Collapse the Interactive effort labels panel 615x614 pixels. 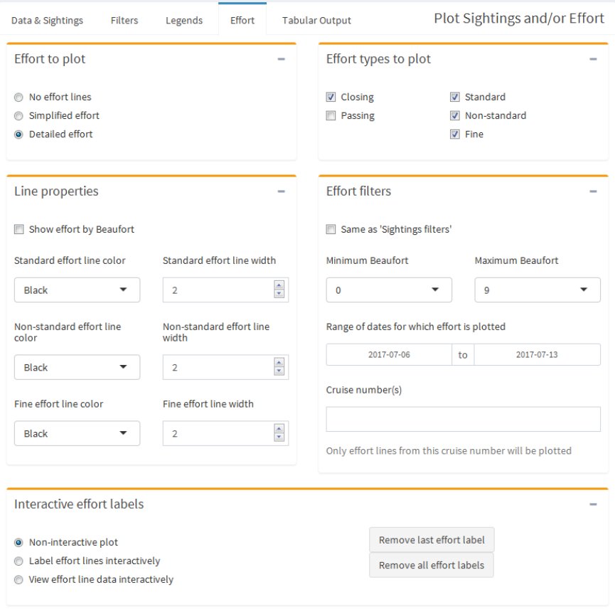pyautogui.click(x=593, y=504)
